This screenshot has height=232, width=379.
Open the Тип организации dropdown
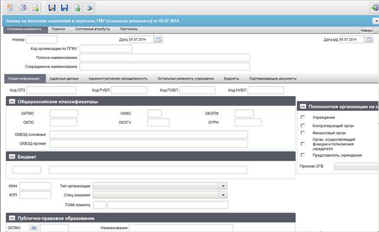click(x=223, y=186)
